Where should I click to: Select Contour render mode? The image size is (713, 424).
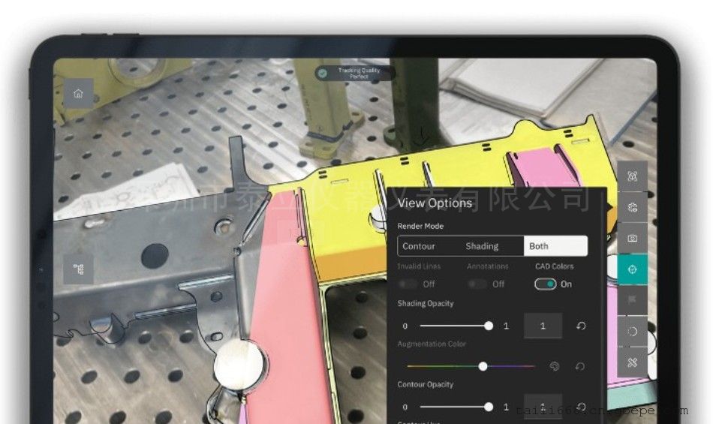coord(419,246)
